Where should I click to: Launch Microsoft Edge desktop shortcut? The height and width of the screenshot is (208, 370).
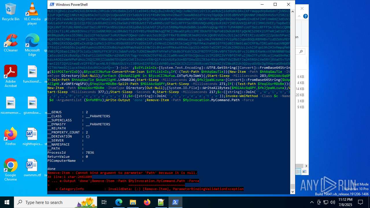point(32,45)
